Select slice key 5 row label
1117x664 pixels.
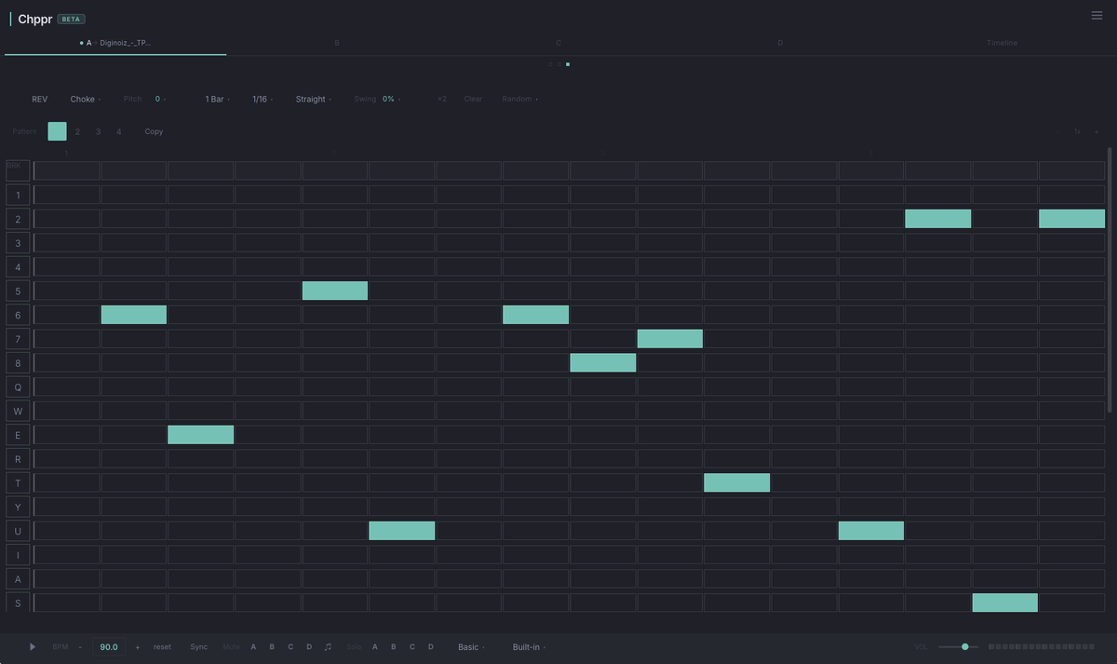click(x=18, y=291)
